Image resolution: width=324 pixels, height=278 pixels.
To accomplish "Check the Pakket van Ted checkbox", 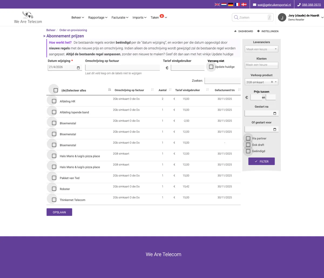I will [x=54, y=178].
